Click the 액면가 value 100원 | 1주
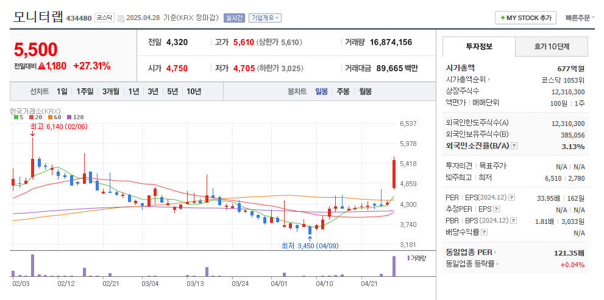604x300 pixels. [567, 103]
